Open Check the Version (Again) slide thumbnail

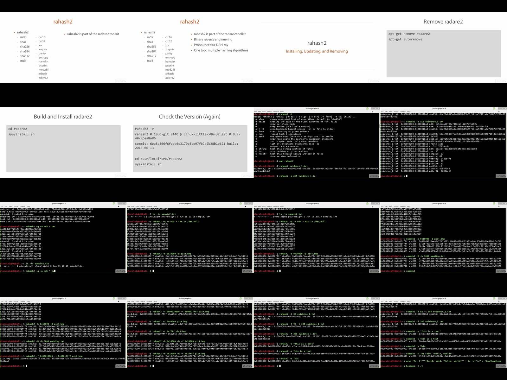(x=190, y=142)
